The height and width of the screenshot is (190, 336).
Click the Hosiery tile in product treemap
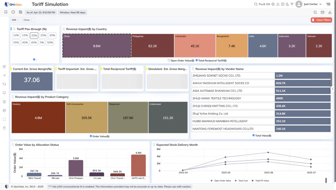pyautogui.click(x=39, y=117)
